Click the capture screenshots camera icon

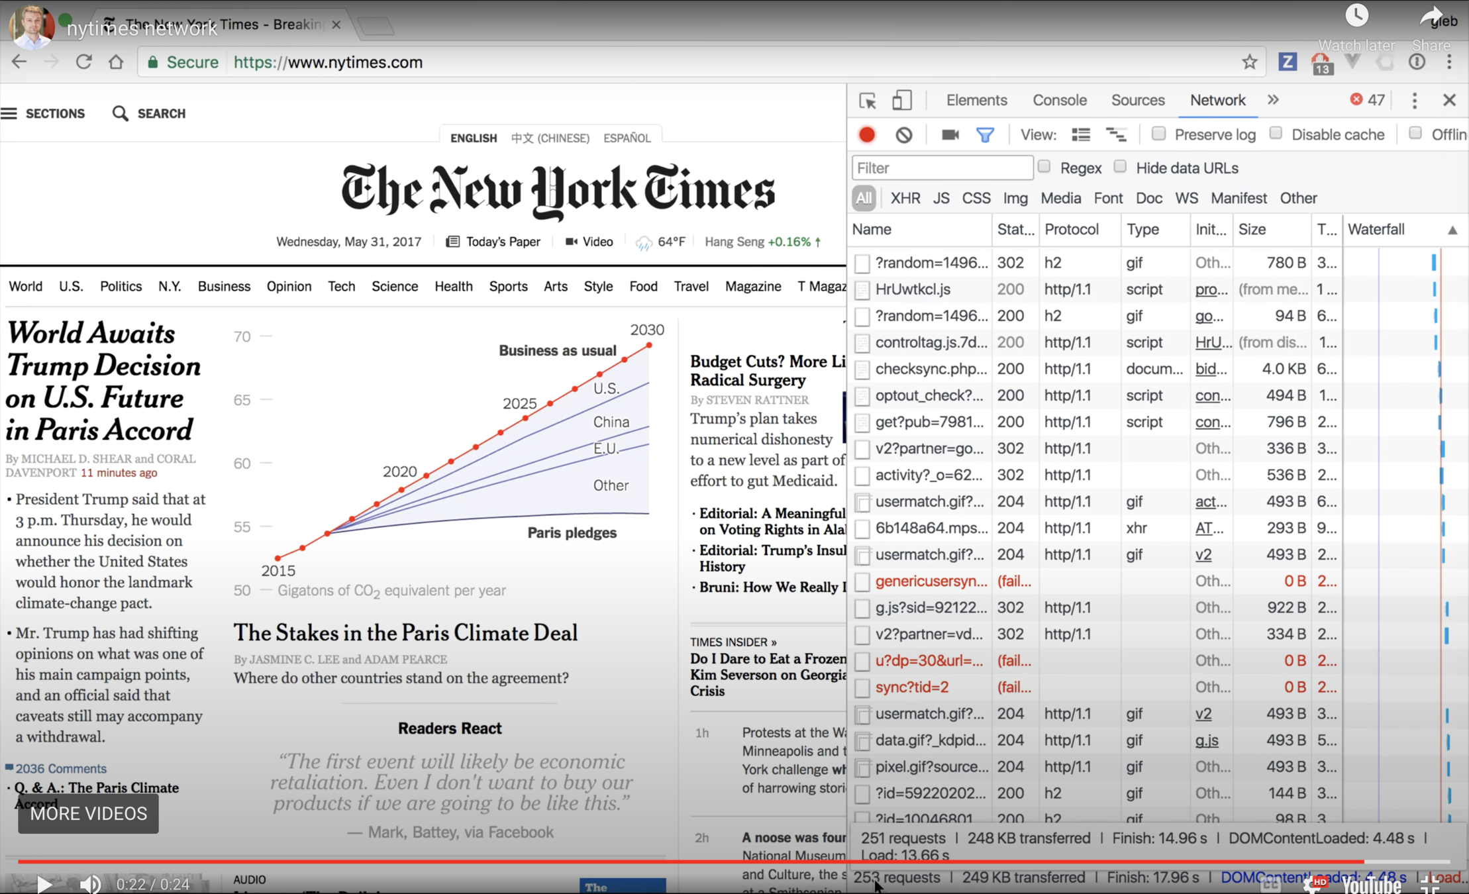tap(950, 134)
